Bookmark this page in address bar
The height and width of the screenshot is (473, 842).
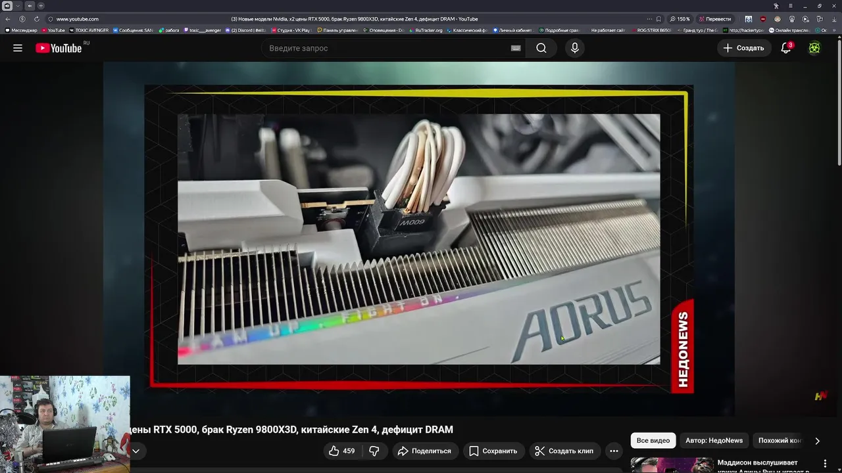pos(658,19)
